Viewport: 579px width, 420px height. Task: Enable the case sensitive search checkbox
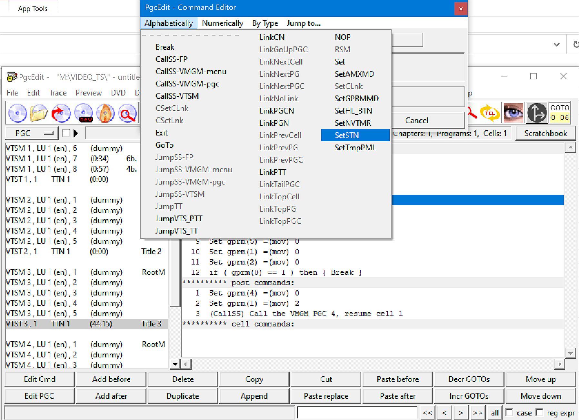click(x=509, y=413)
